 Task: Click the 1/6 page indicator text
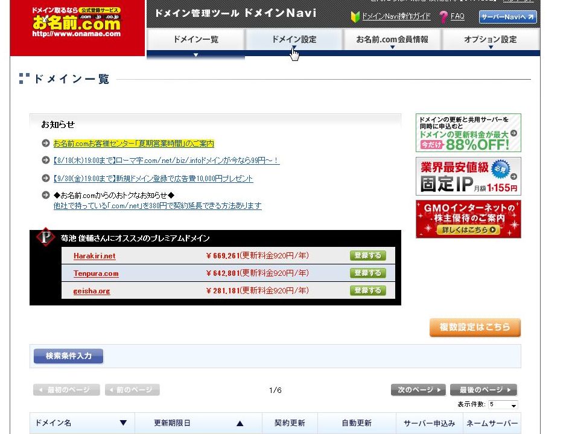(x=275, y=390)
